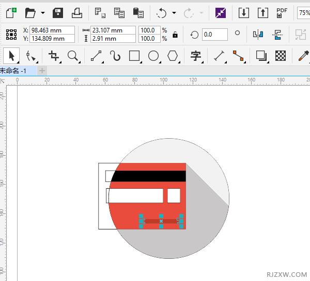This screenshot has height=281, width=310.
Task: Select the Rectangle tool
Action: (x=134, y=56)
